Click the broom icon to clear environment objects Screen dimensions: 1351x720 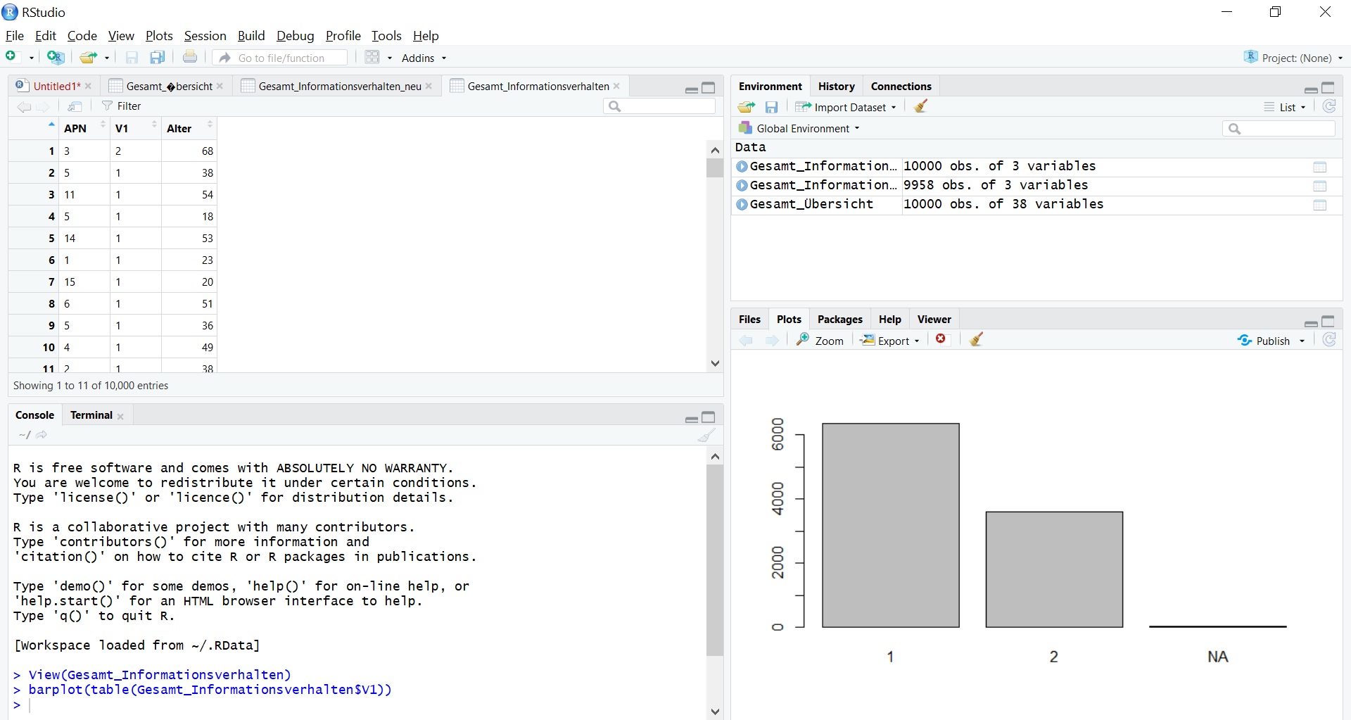point(920,107)
